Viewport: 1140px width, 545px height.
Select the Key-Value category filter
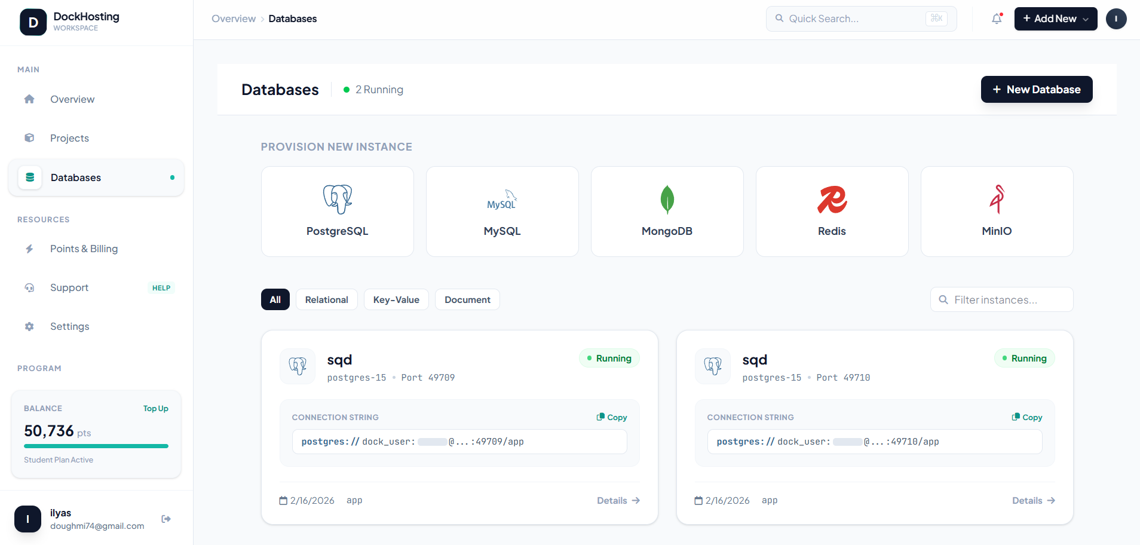pos(396,299)
